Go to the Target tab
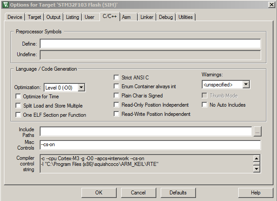The image size is (277, 201). [34, 17]
